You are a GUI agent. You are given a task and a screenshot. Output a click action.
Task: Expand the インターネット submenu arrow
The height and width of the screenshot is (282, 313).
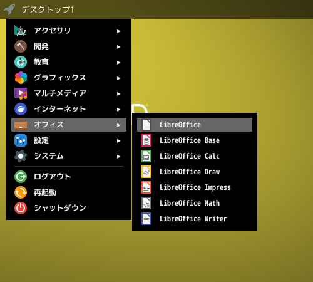coord(118,110)
